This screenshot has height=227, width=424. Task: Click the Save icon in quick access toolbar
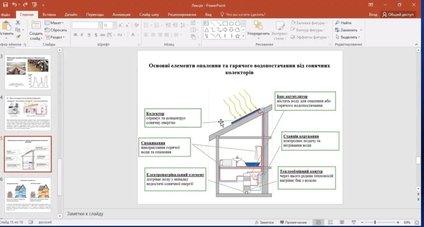tap(5, 5)
